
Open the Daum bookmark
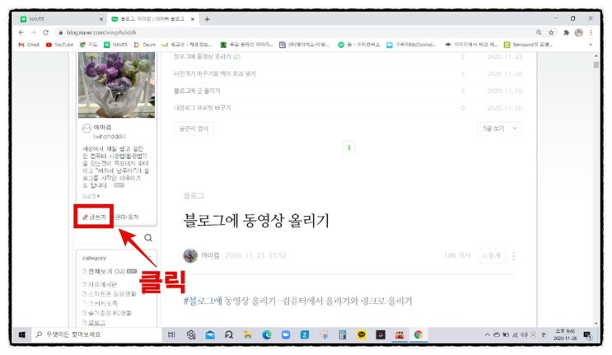(144, 44)
